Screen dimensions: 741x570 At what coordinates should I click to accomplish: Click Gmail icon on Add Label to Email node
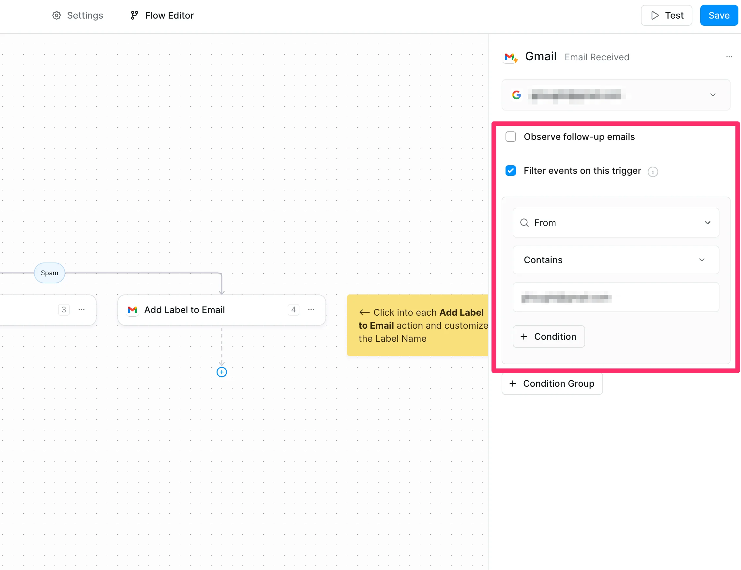132,310
